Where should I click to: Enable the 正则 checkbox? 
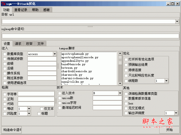point(5,99)
